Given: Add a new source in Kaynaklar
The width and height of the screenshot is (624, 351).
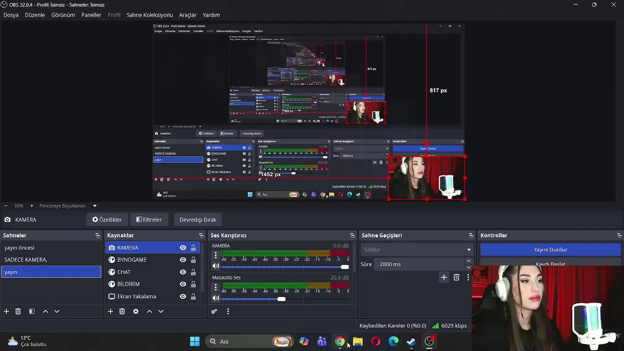Looking at the screenshot, I should click(111, 312).
